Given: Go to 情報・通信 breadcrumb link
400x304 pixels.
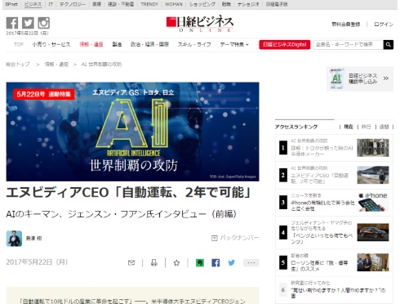Looking at the screenshot, I should point(56,65).
